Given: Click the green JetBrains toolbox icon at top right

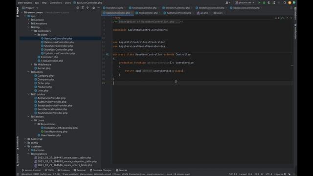Looking at the screenshot, I should (294, 3).
